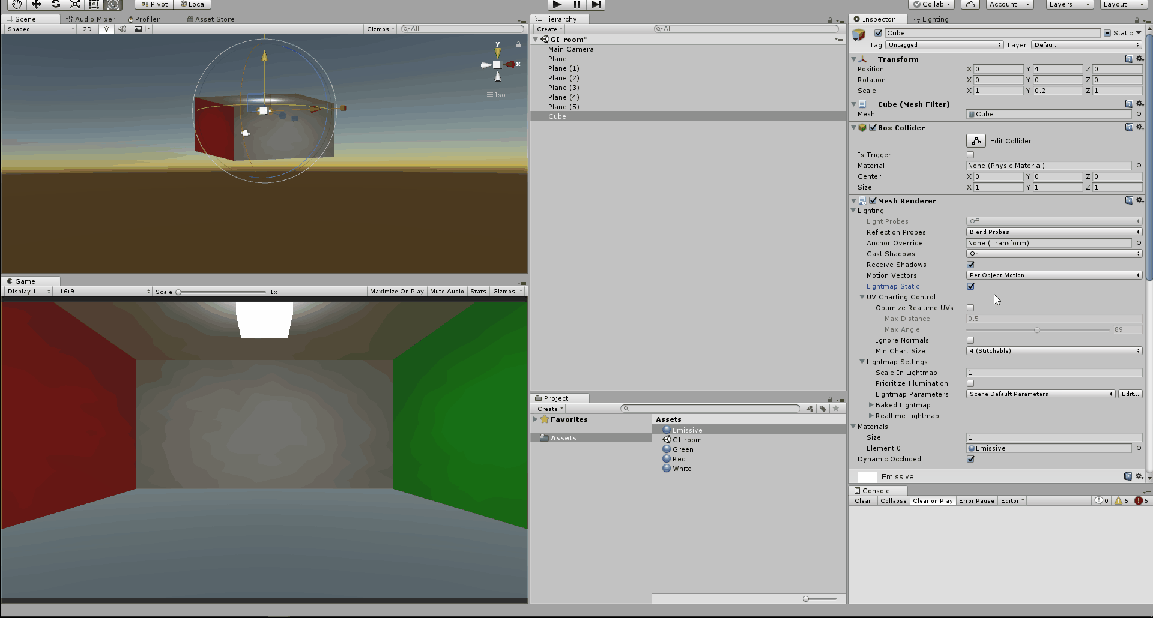Image resolution: width=1153 pixels, height=618 pixels.
Task: Open the Layer dropdown showing Default
Action: [1086, 45]
